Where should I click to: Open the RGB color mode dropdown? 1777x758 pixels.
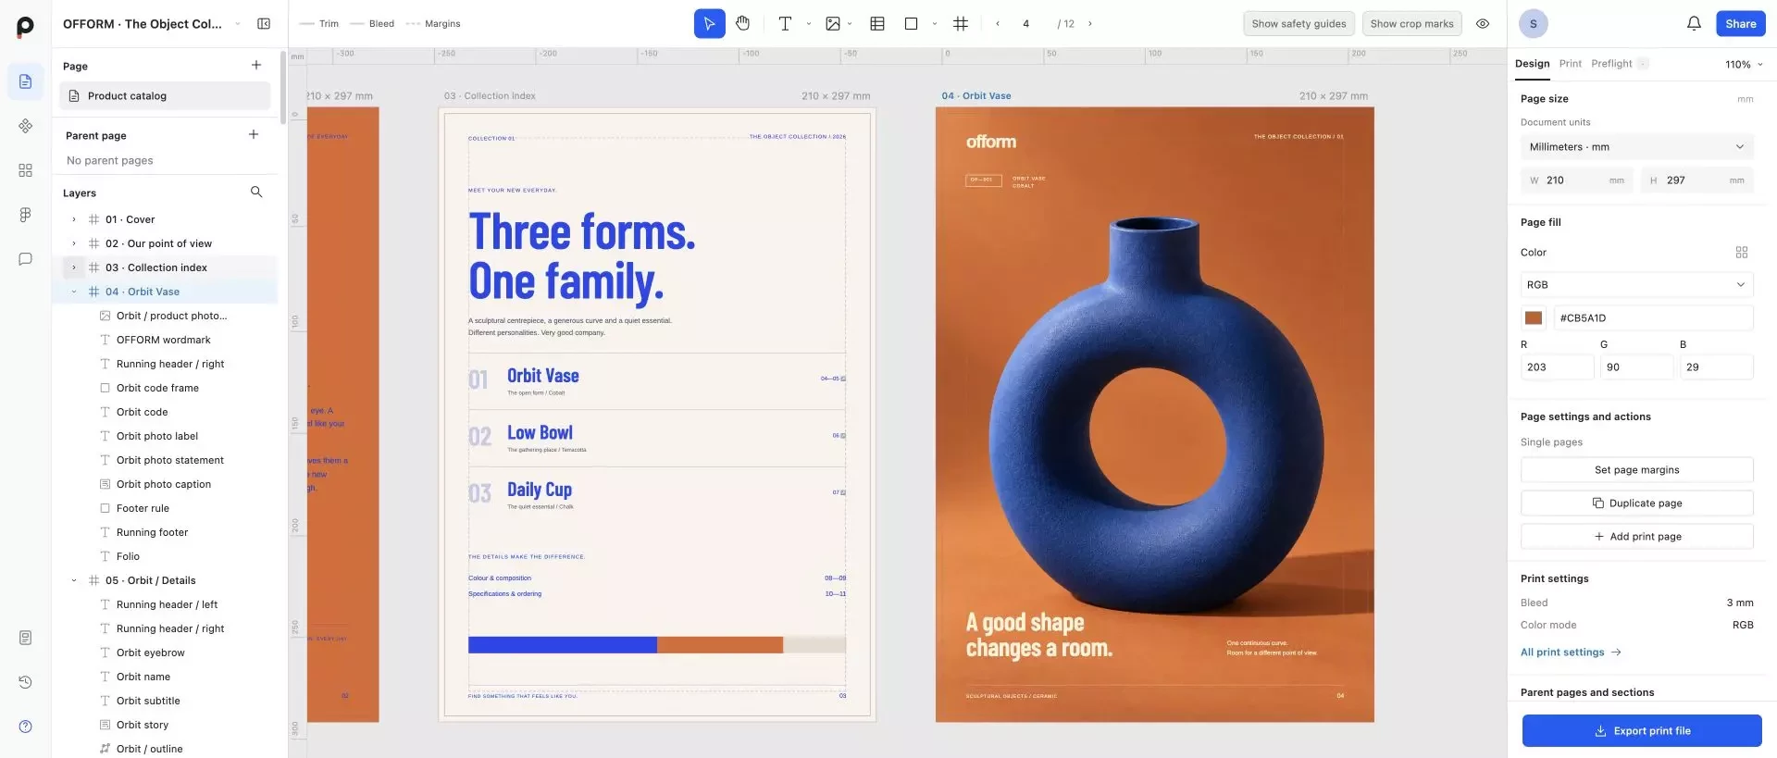coord(1636,285)
